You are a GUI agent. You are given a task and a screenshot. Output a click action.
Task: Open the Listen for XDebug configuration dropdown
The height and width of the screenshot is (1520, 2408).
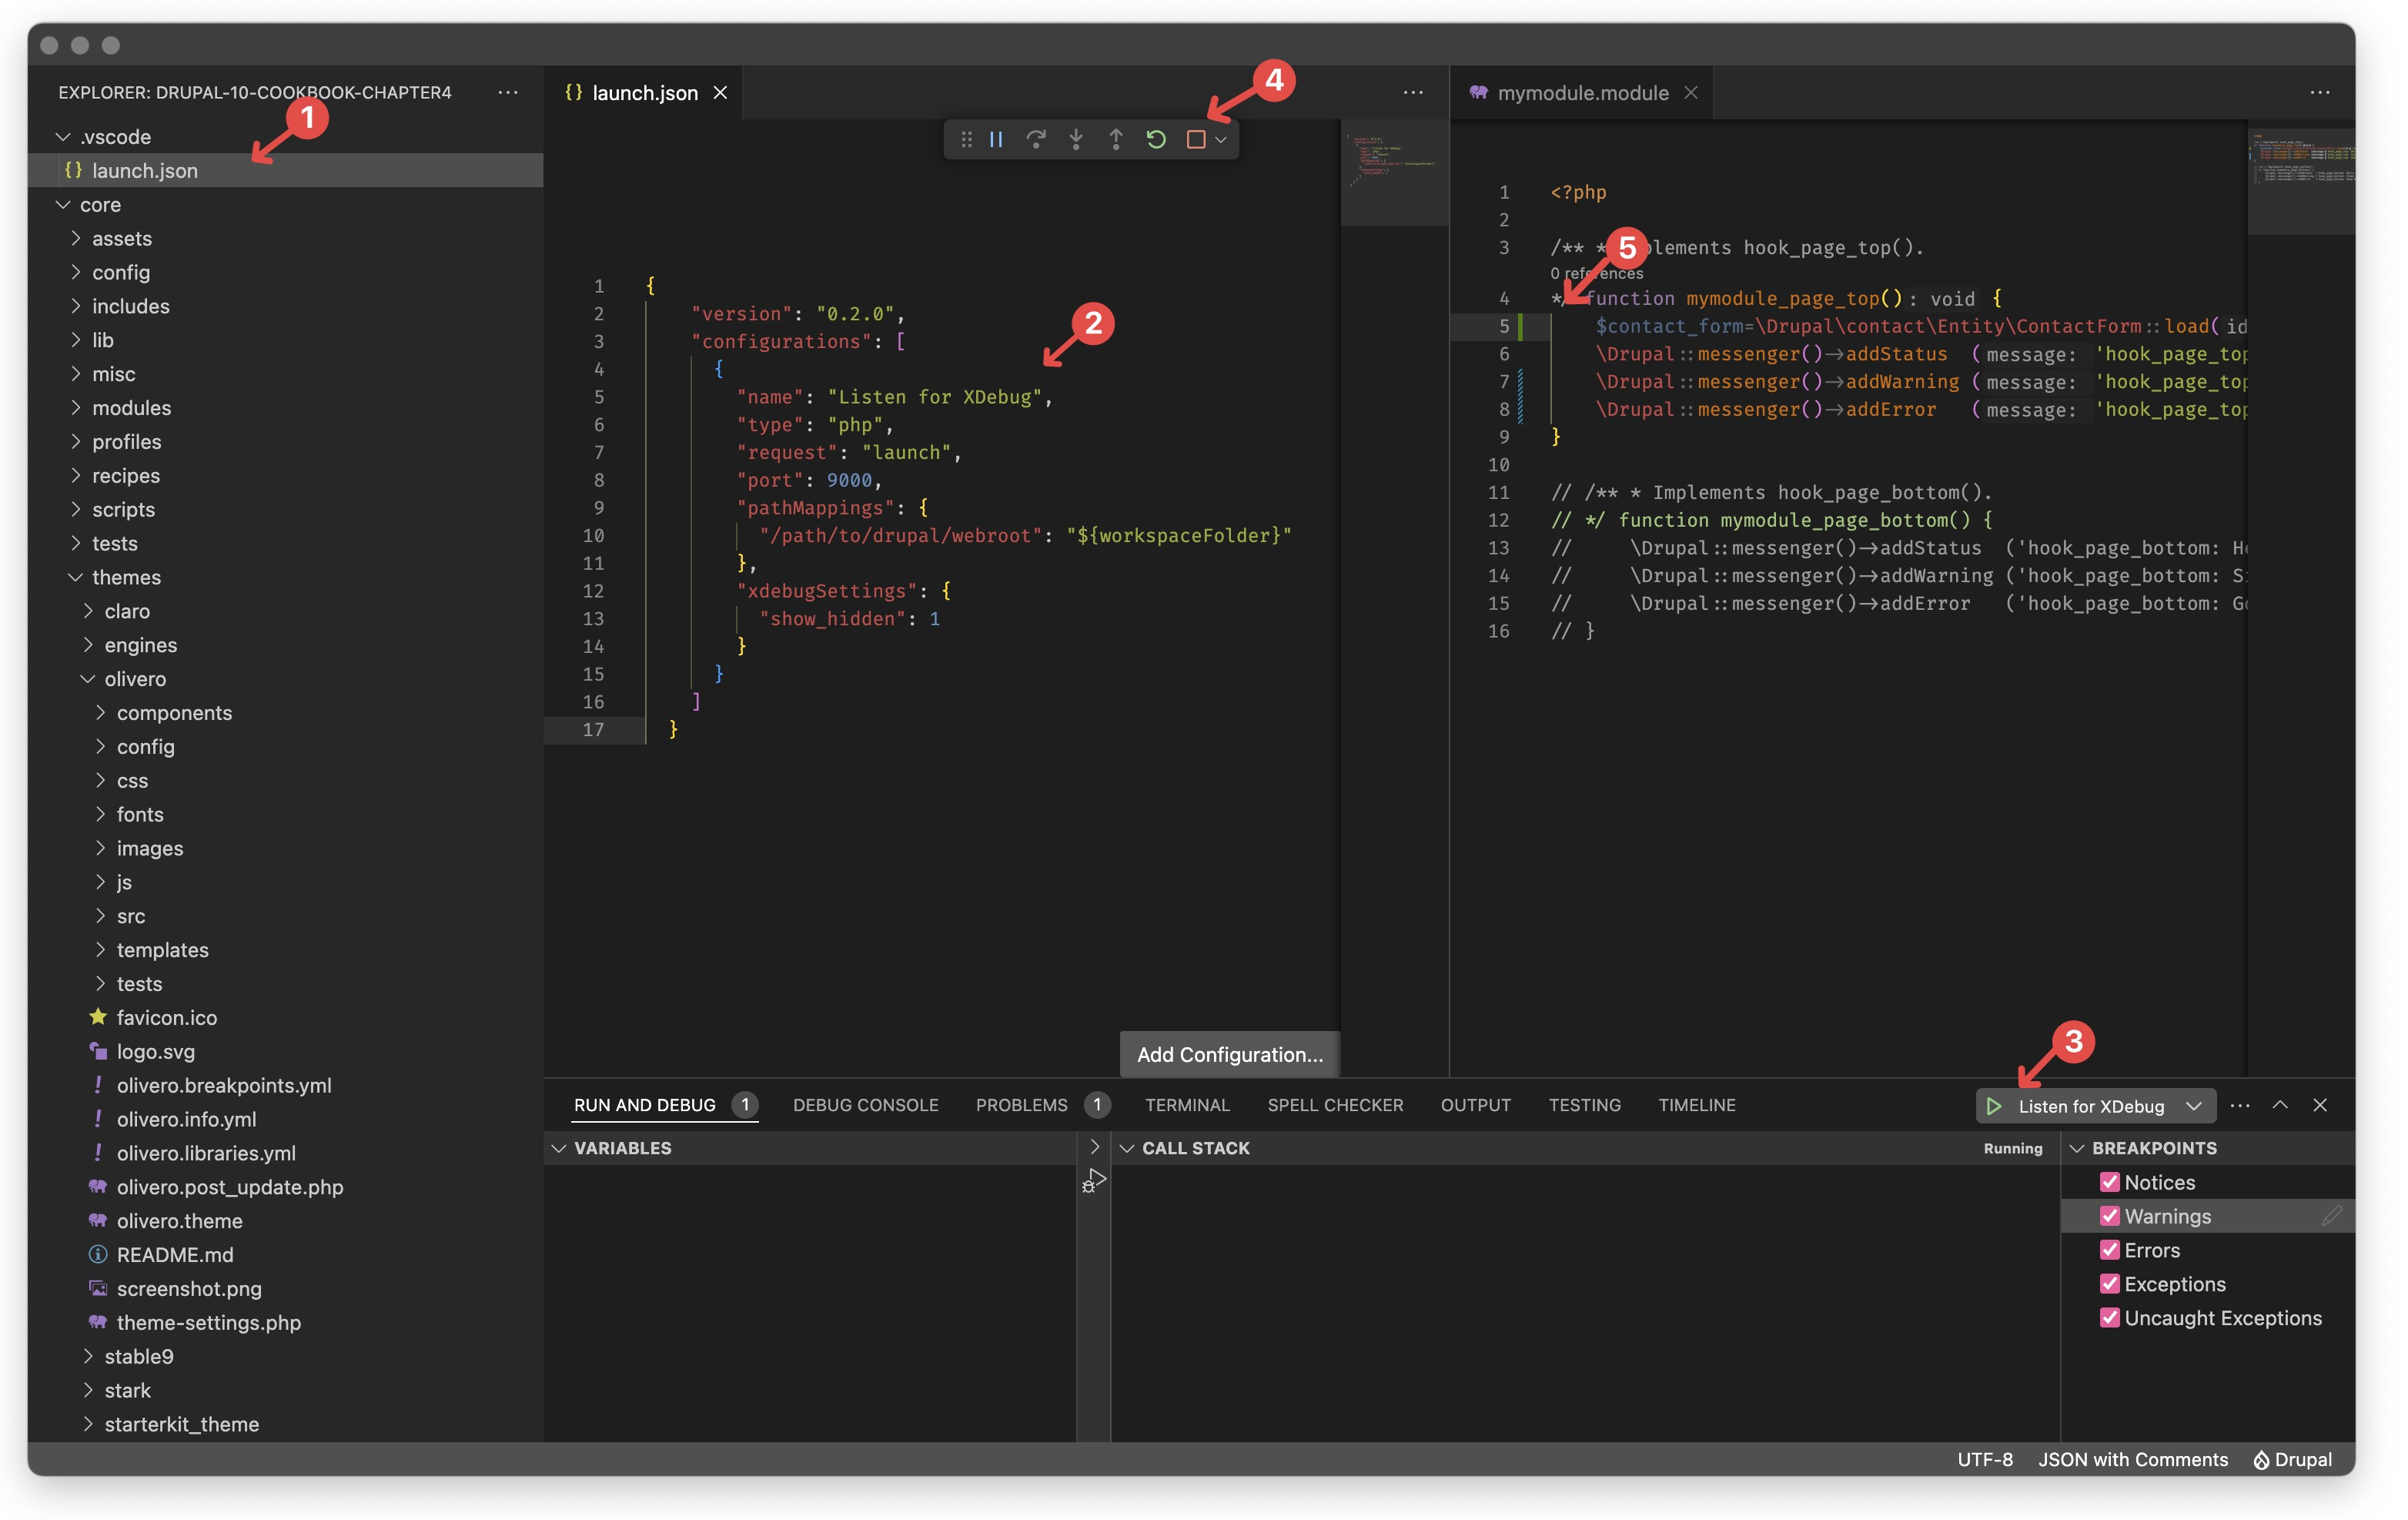(2194, 1106)
